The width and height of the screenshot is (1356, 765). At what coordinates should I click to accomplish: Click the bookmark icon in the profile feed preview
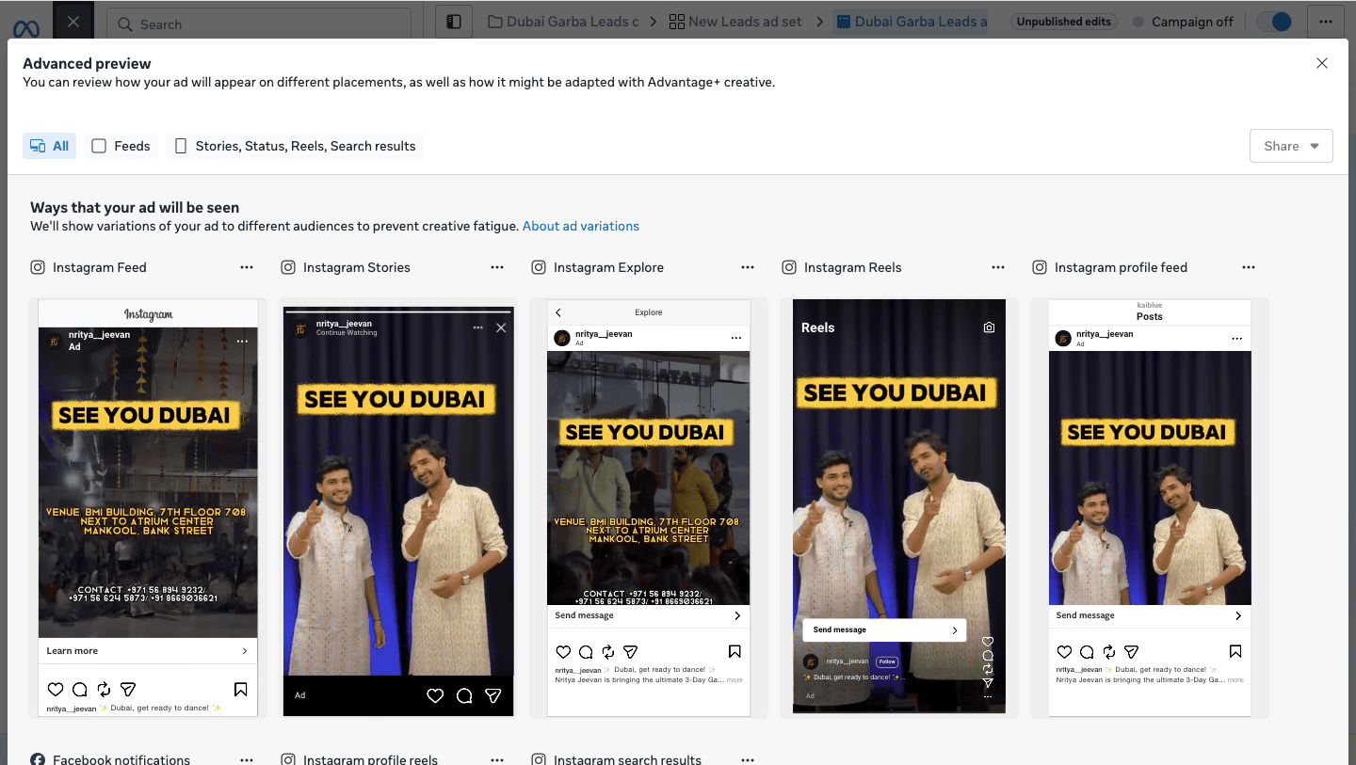(1235, 651)
